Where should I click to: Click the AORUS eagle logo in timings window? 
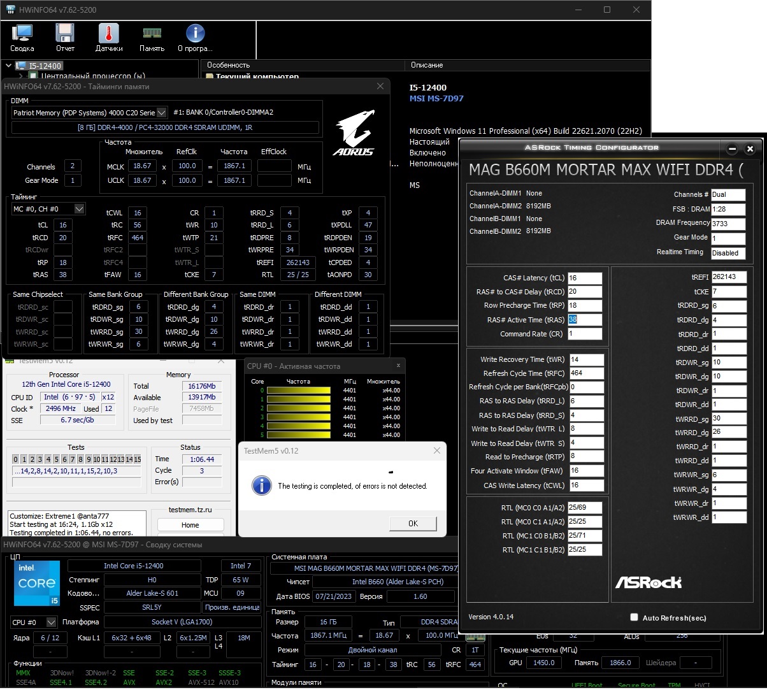pyautogui.click(x=354, y=133)
